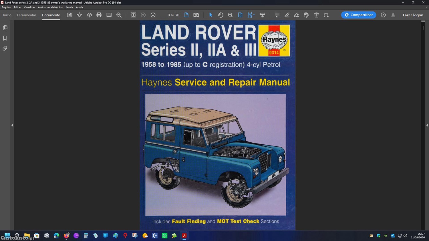This screenshot has width=429, height=241.
Task: Click the Land Rover manual cover page
Action: tap(218, 125)
